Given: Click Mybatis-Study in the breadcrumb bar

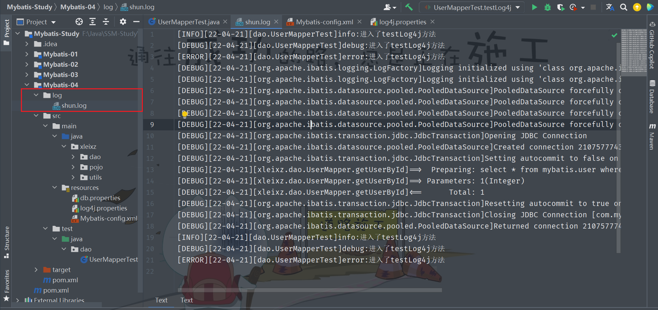Looking at the screenshot, I should [x=29, y=7].
